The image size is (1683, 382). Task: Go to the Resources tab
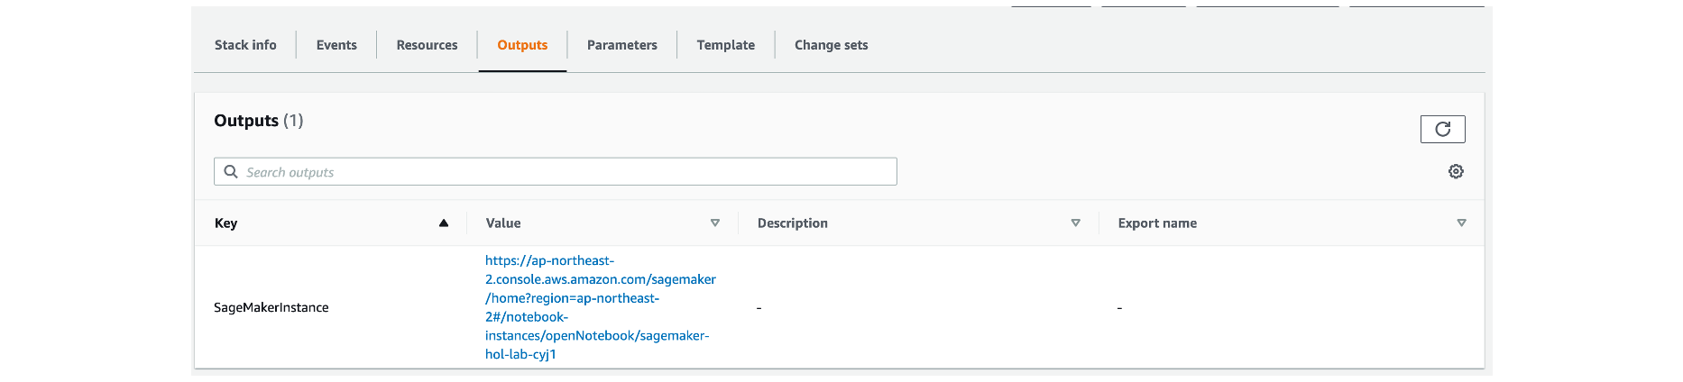pos(427,45)
